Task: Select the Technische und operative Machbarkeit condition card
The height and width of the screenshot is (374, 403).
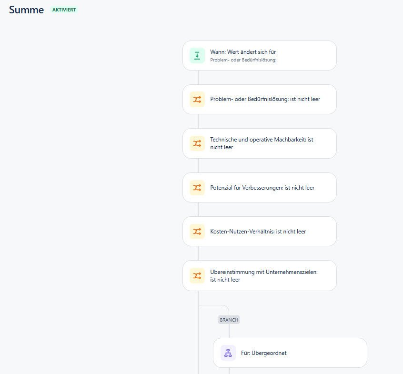Action: click(x=260, y=143)
